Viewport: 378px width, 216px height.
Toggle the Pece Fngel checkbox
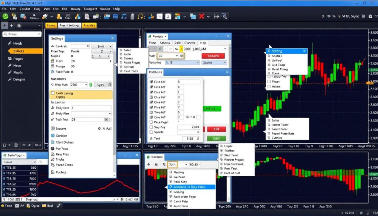(151, 122)
